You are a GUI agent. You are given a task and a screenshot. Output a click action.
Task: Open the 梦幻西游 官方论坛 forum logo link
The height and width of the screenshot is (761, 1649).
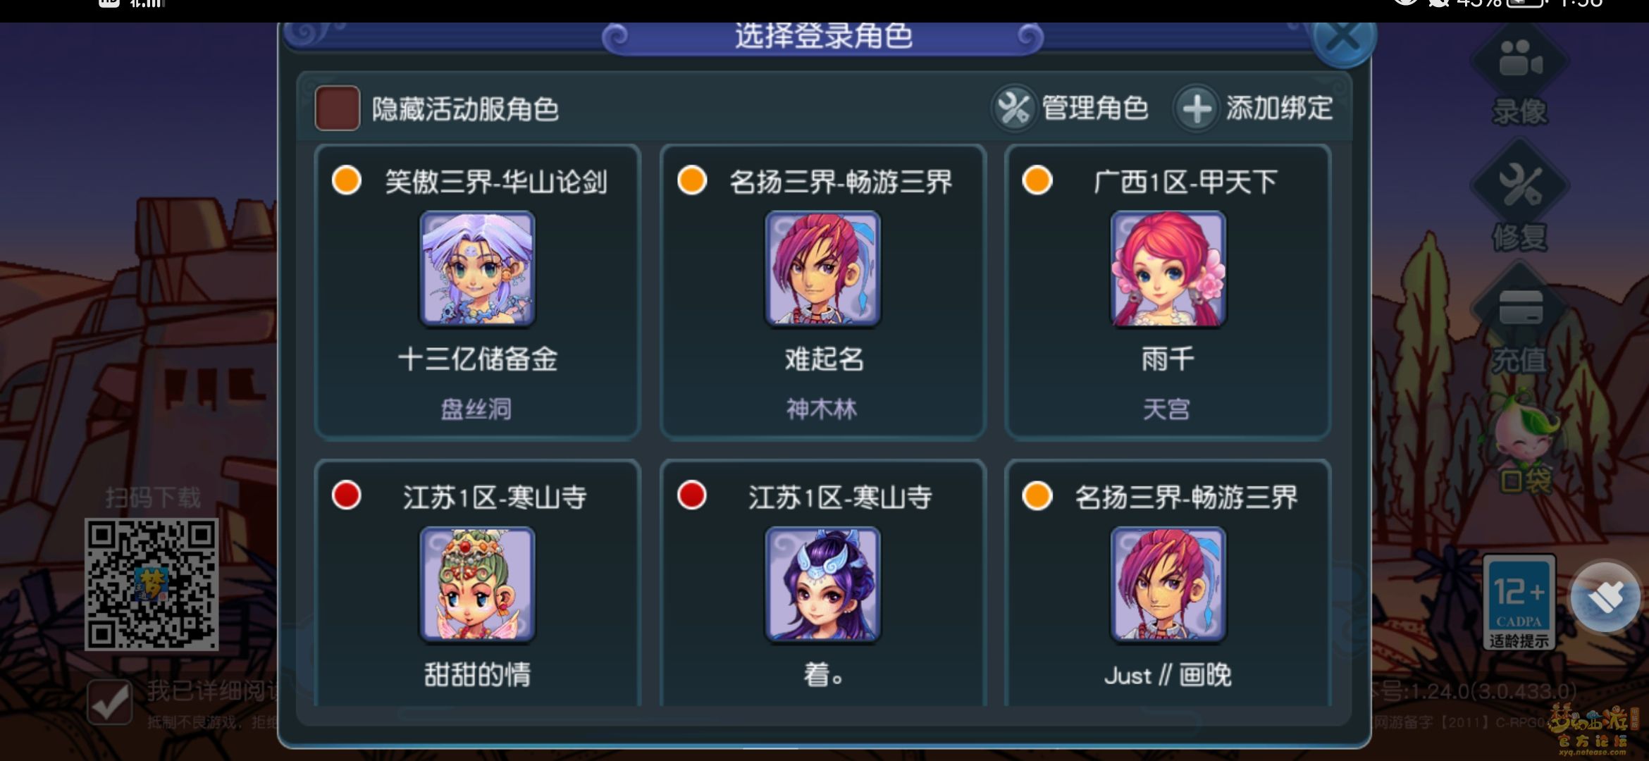1593,728
